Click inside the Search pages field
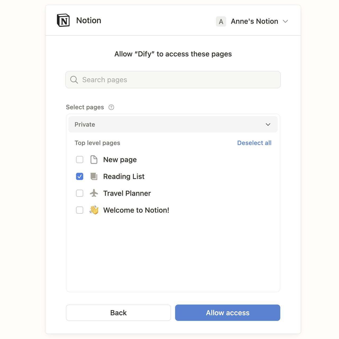339x339 pixels. pos(173,79)
